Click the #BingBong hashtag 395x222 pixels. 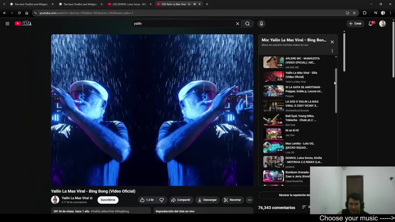pyautogui.click(x=122, y=211)
